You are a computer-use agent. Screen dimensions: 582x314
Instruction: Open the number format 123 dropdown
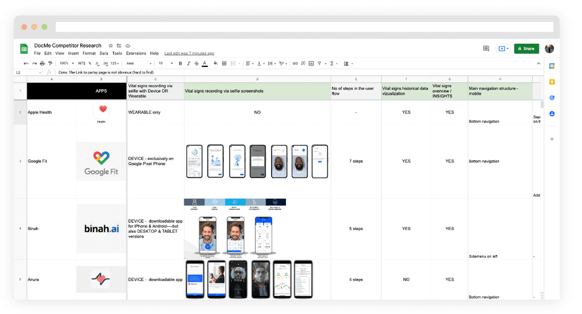[x=115, y=64]
